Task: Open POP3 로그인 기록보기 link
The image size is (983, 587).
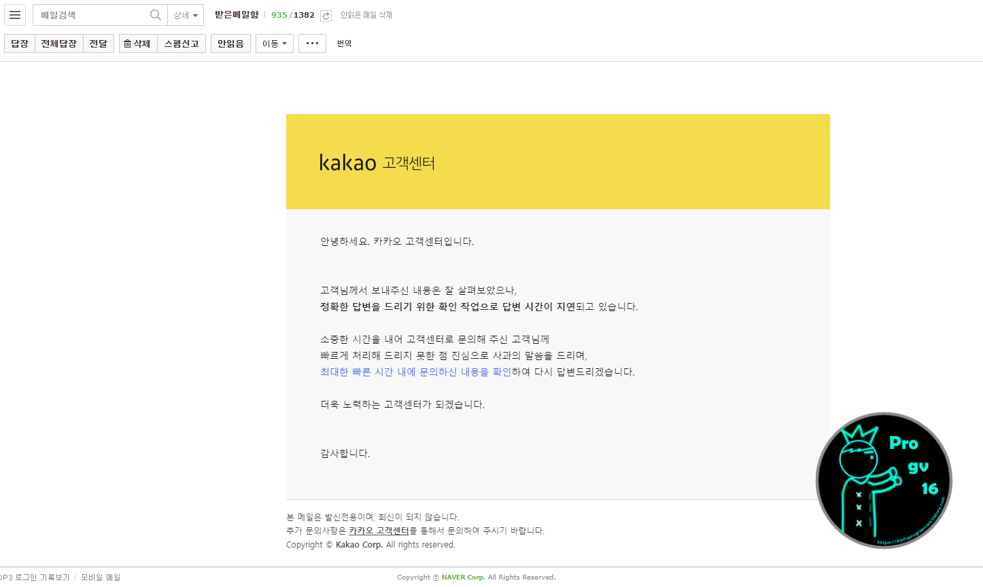Action: [x=35, y=577]
